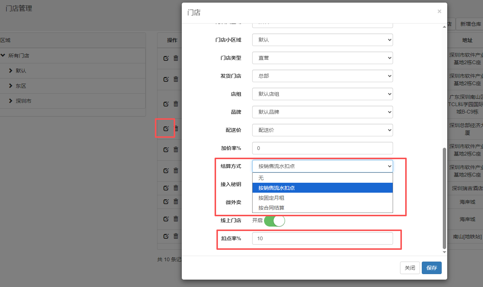This screenshot has height=287, width=483.
Task: Click edit icon for 深圳总部经济大厦 store row
Action: point(166,129)
